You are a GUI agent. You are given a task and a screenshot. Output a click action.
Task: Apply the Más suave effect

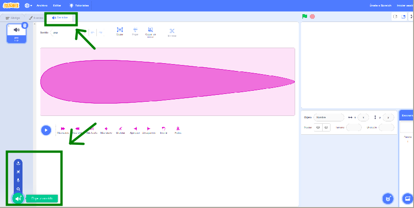(x=106, y=130)
